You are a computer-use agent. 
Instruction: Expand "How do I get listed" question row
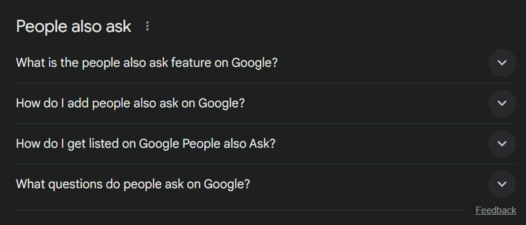[266, 143]
